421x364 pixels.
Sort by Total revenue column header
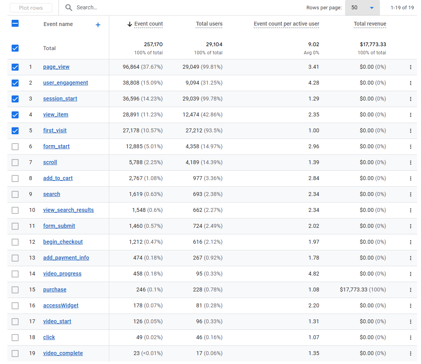point(370,24)
